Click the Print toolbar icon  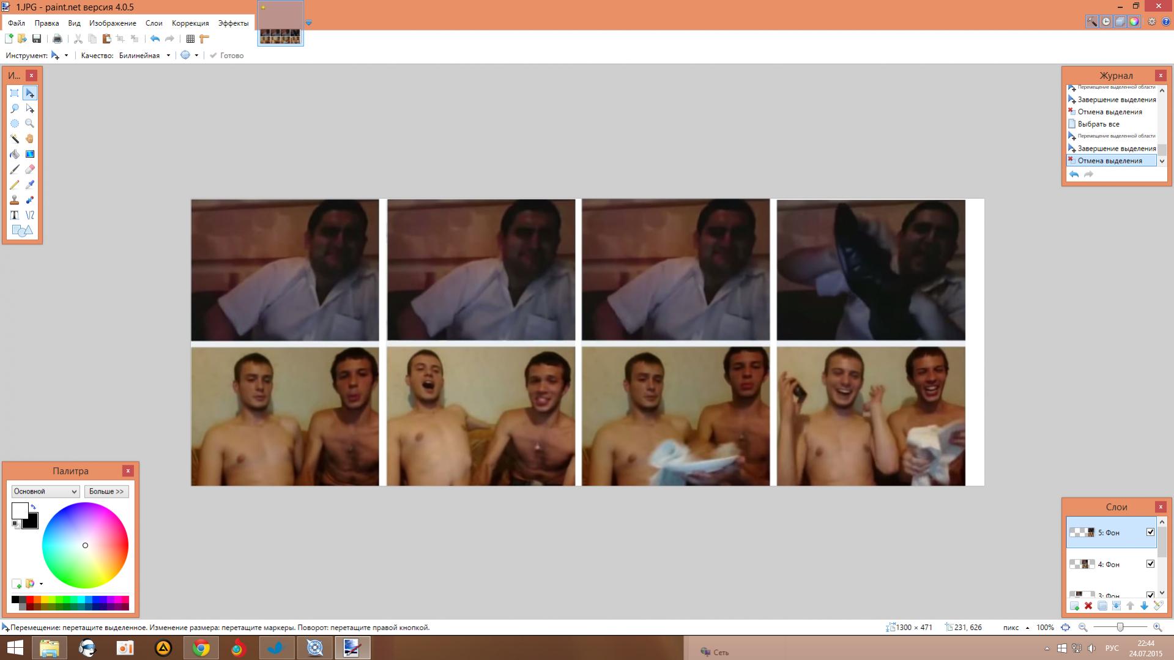tap(58, 39)
